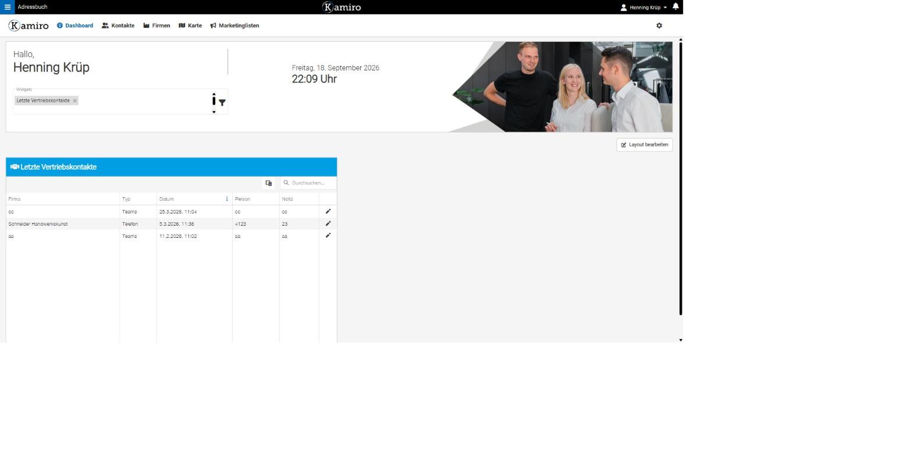Switch to the Firmen tab
911x456 pixels.
coord(156,26)
